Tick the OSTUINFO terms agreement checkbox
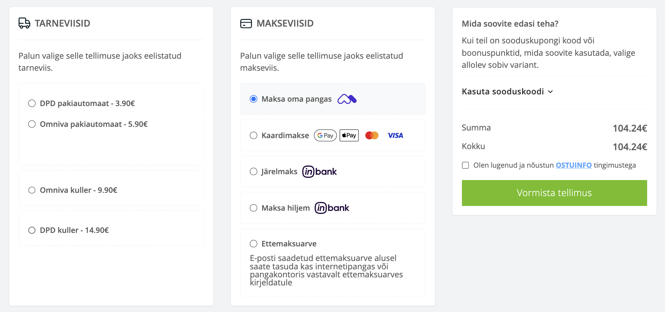 466,165
